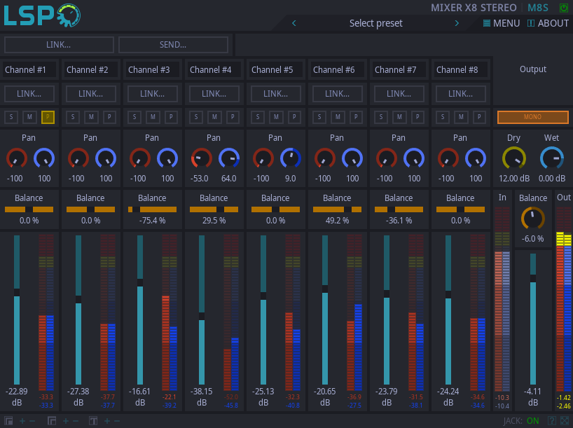Open the MENU
Screen dimensions: 573x428
coord(501,23)
